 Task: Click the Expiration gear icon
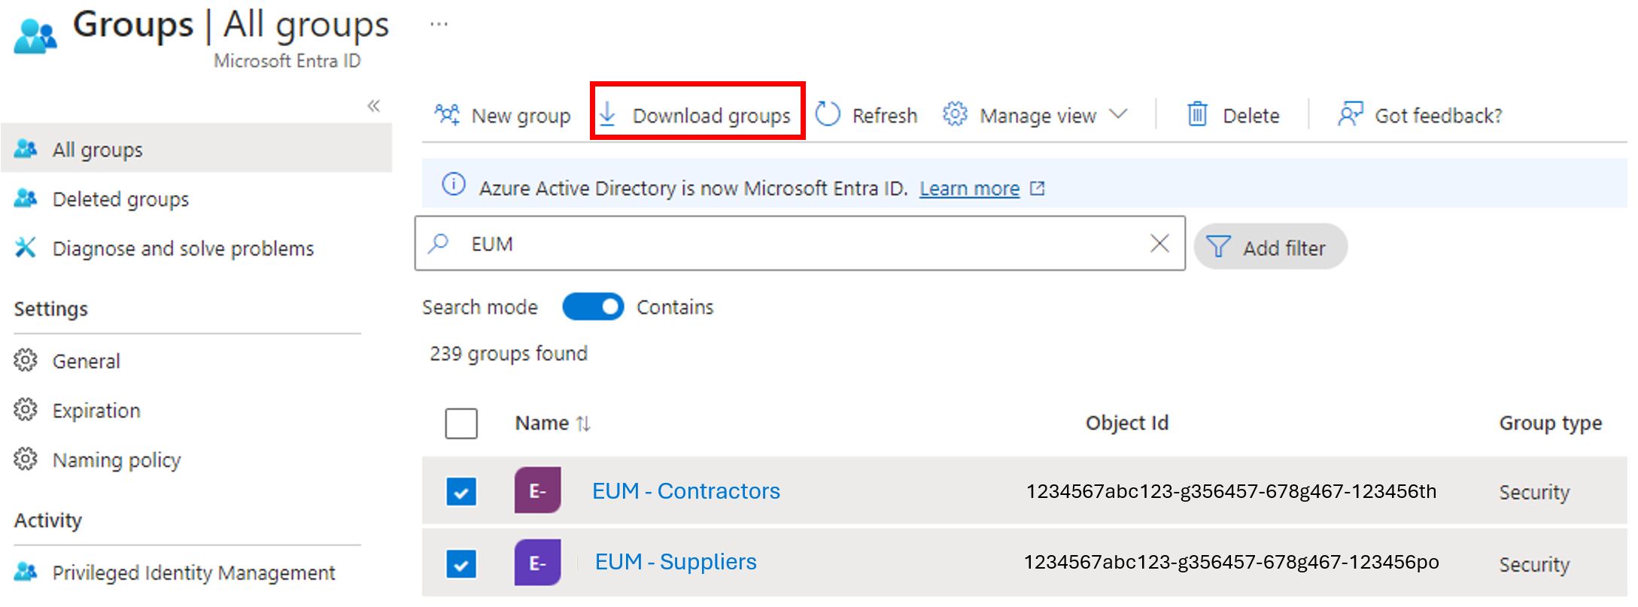26,410
